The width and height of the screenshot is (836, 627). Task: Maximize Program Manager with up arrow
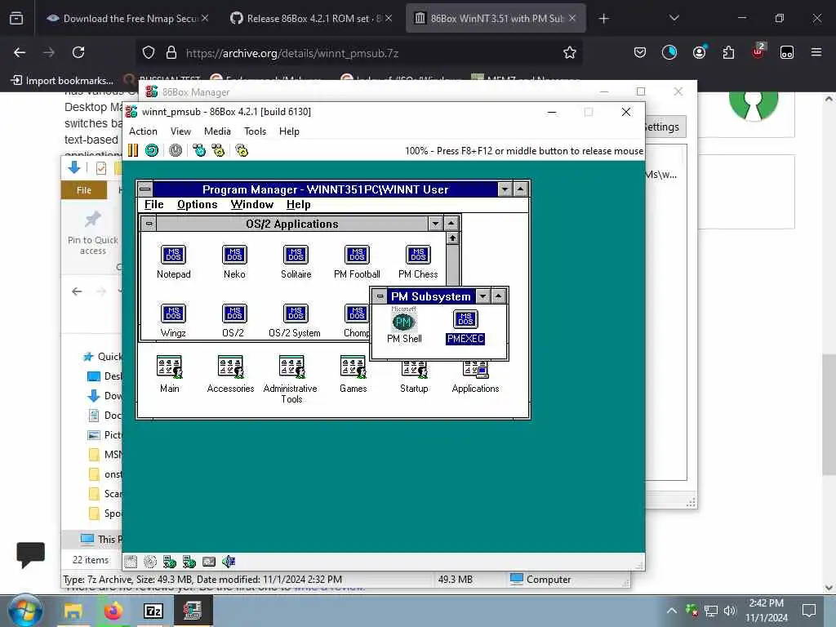pyautogui.click(x=520, y=189)
